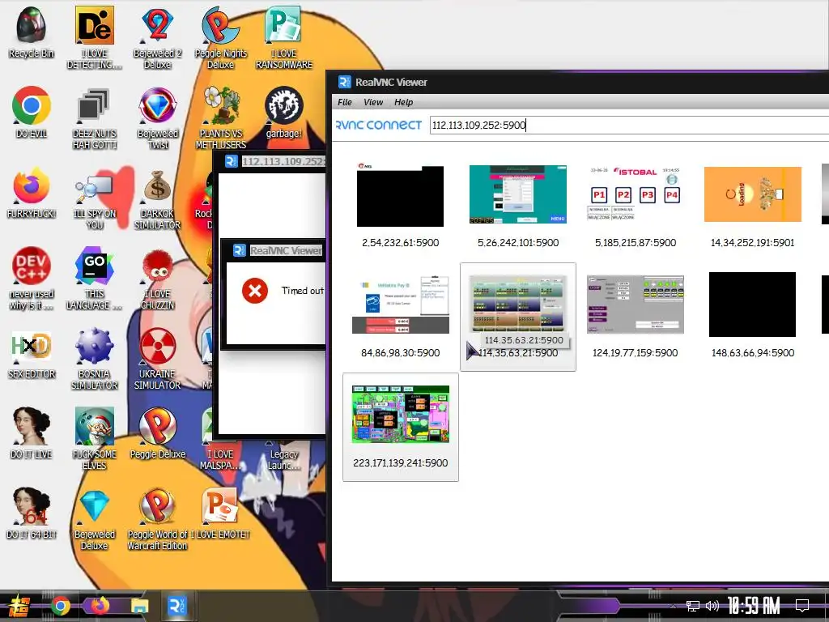This screenshot has width=829, height=622.
Task: Open the DEEZ NUTS HAH GOTTI icon
Action: [x=95, y=106]
